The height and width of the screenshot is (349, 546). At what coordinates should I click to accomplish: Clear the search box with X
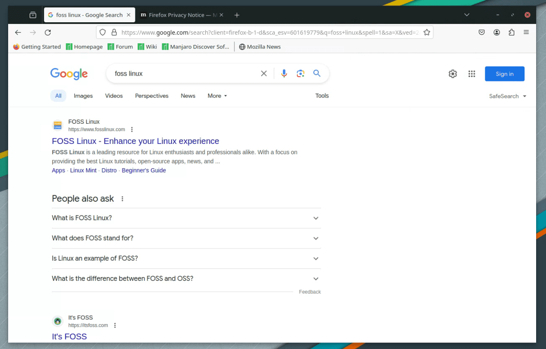264,74
